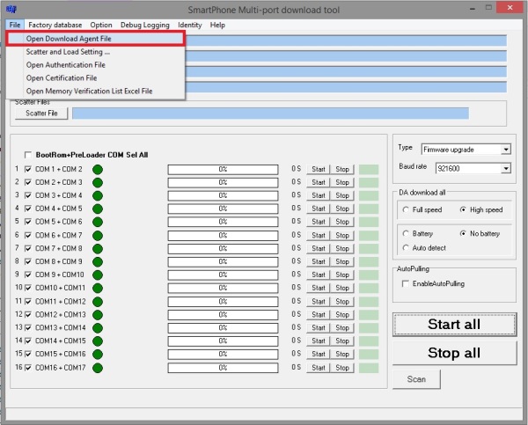The width and height of the screenshot is (528, 425).
Task: Click the green status circle for COM14 + COM15
Action: click(98, 341)
